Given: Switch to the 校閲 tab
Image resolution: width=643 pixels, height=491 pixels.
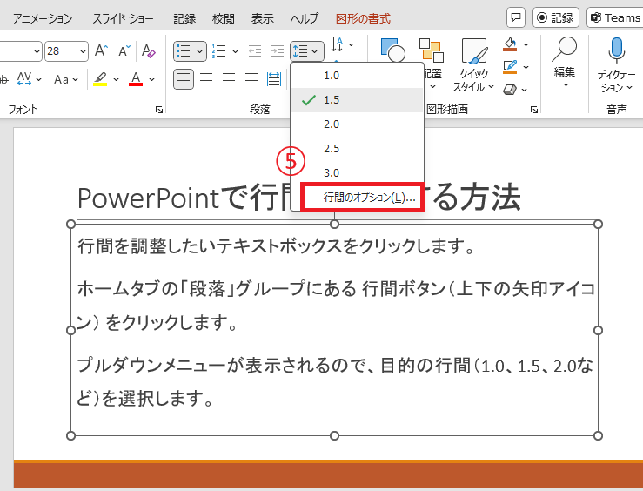Looking at the screenshot, I should 224,18.
